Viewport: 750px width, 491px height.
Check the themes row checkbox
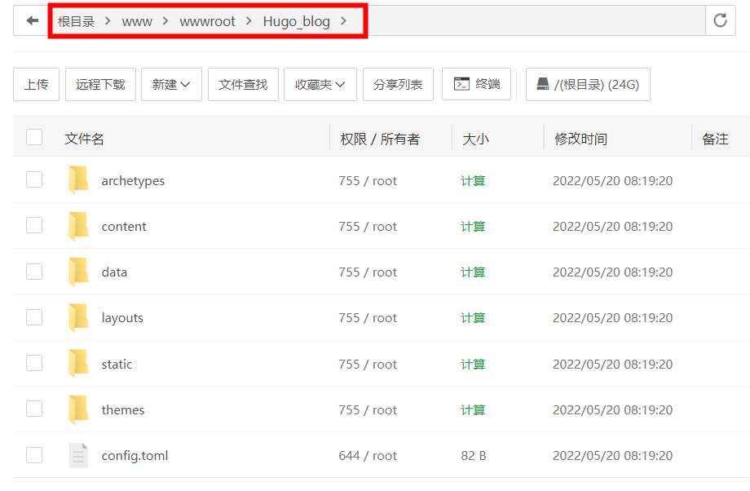pos(34,409)
